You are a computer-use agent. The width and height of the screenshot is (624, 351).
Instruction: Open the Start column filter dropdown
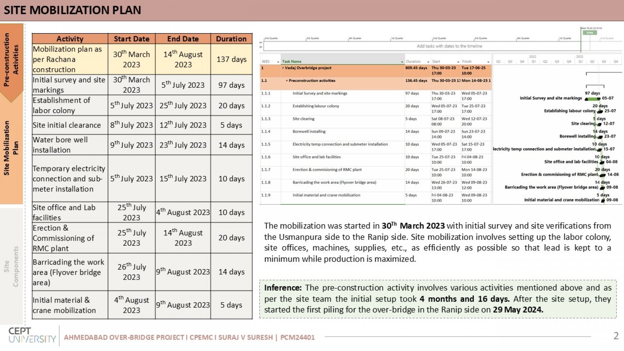click(x=458, y=62)
